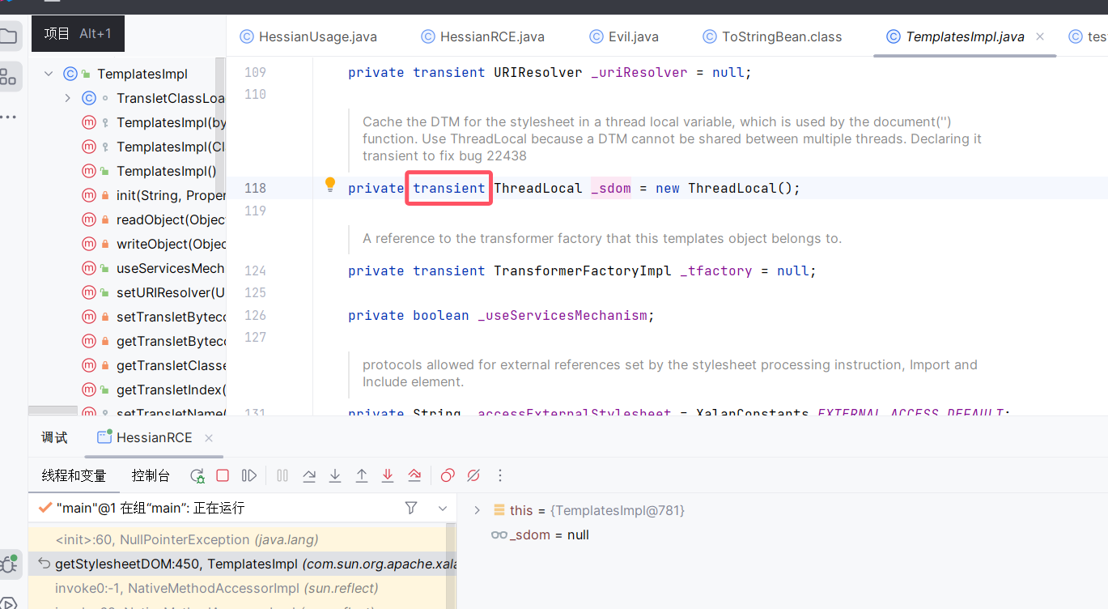The image size is (1108, 609).
Task: Close the HessianRCE debug session tab
Action: pos(209,437)
